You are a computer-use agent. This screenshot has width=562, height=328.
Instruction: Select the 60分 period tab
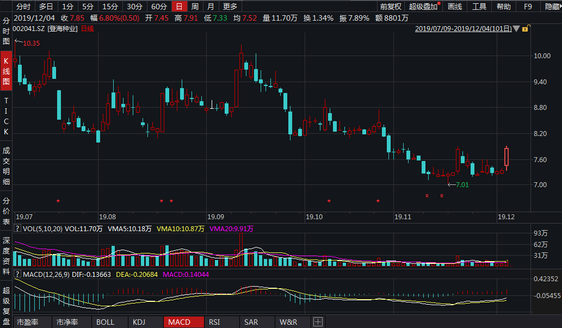click(x=159, y=7)
